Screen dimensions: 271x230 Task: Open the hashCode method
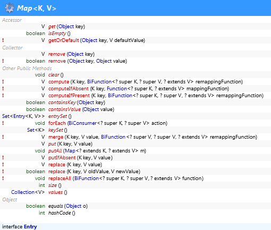[60, 213]
